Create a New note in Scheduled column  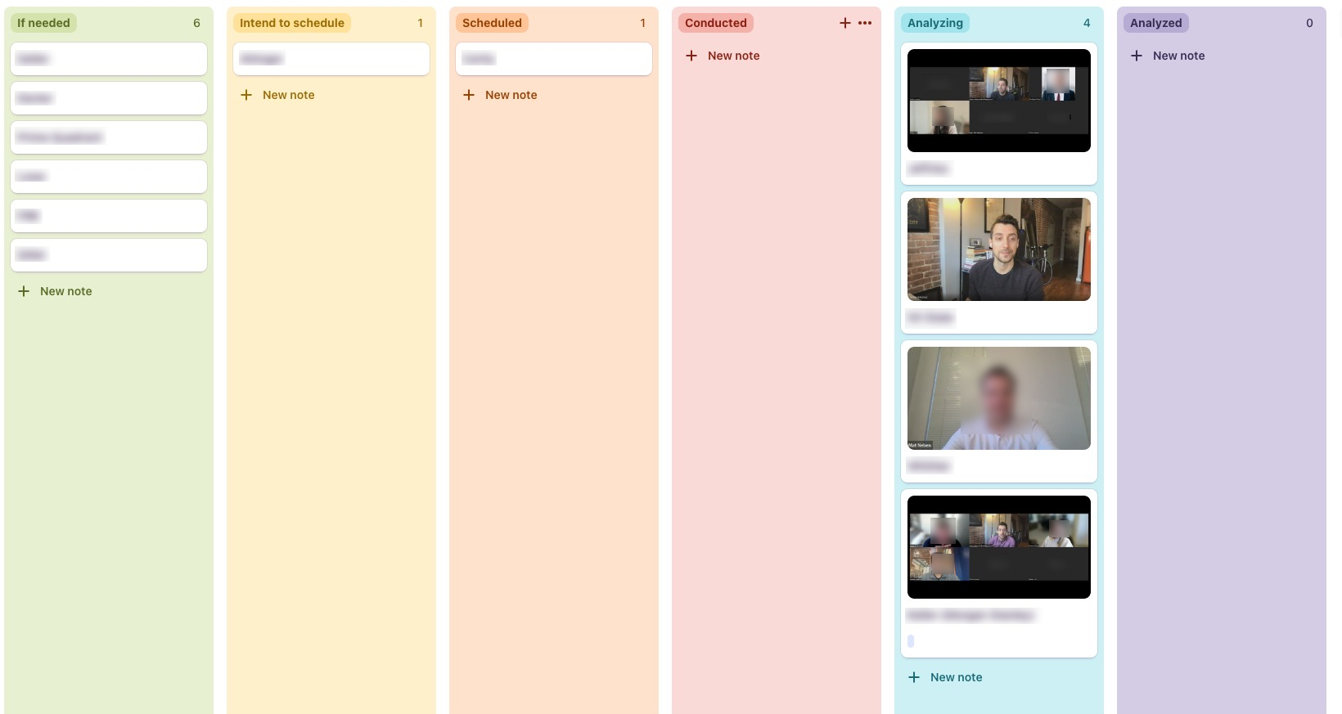point(500,95)
